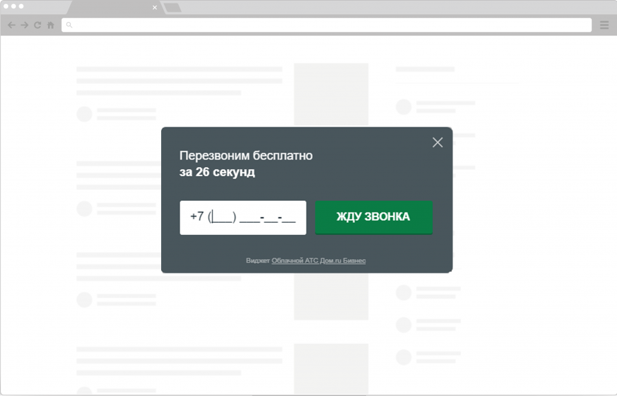Click the middle window control dot
This screenshot has height=396, width=617.
pos(14,6)
